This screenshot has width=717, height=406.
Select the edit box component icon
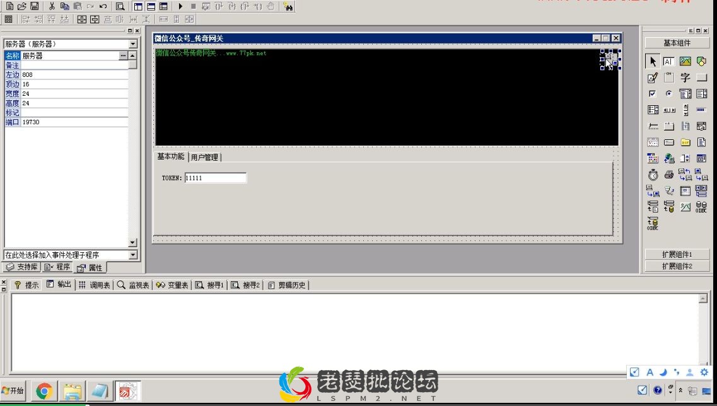point(668,61)
